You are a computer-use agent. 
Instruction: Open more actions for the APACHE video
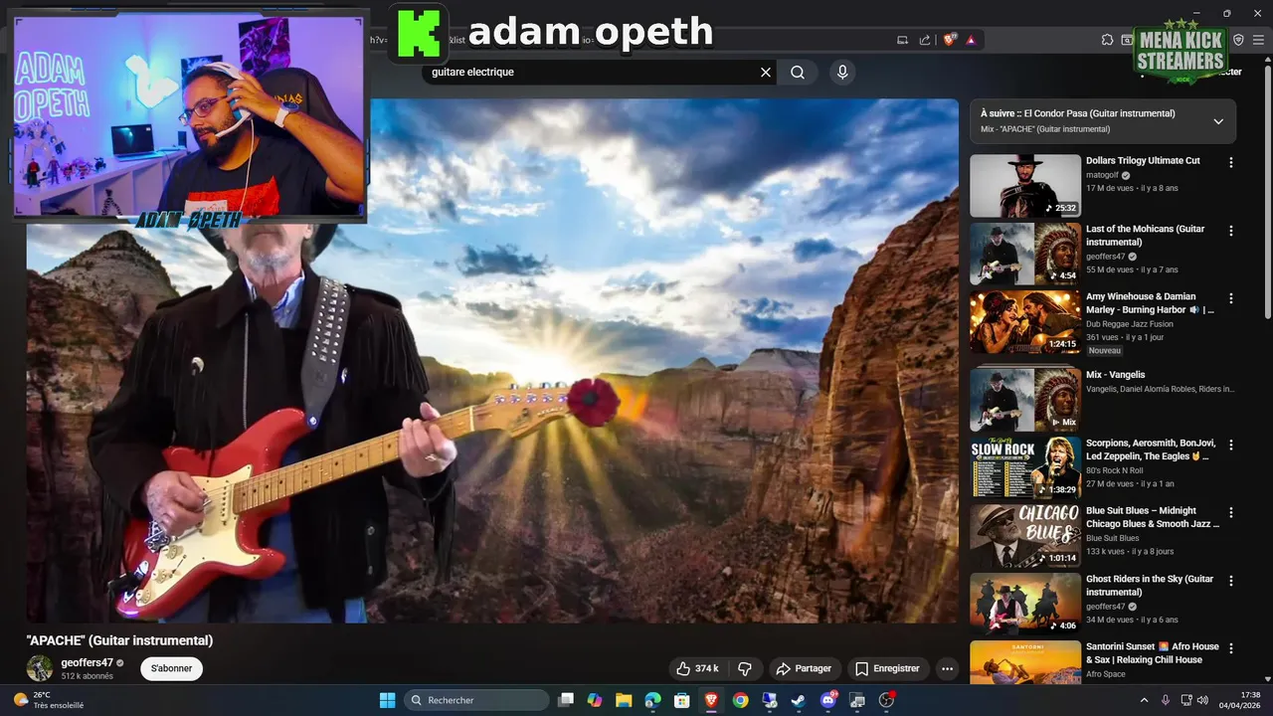point(947,668)
